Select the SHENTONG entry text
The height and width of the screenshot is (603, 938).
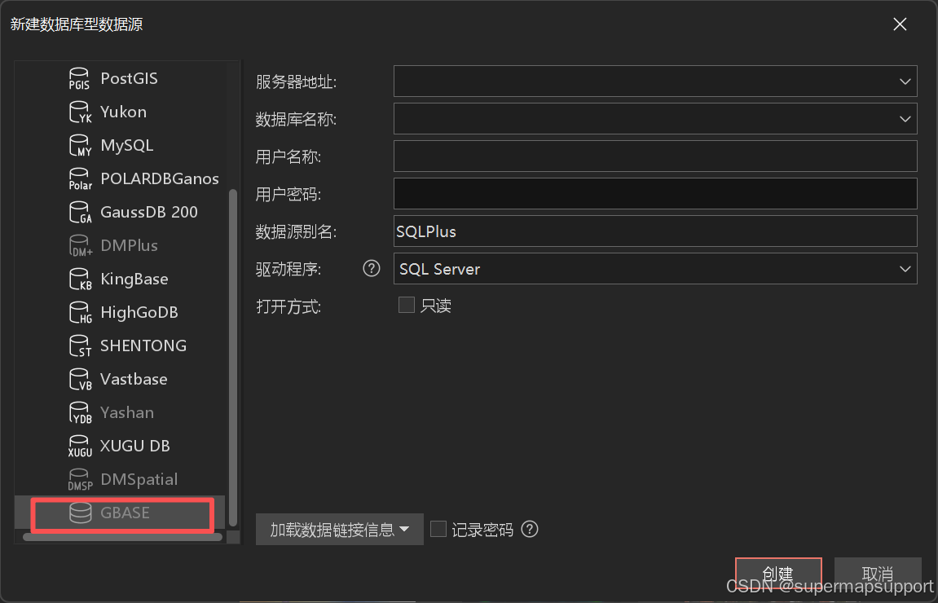(143, 346)
